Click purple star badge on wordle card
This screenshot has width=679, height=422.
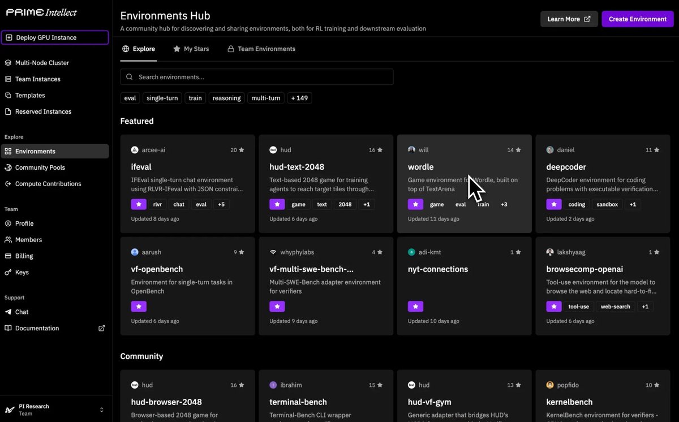415,204
